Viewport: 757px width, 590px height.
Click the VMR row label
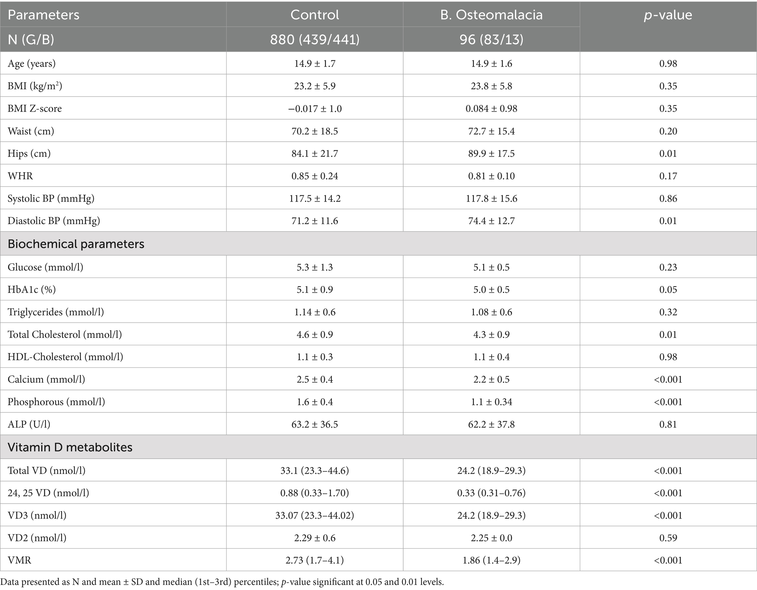[x=19, y=560]
